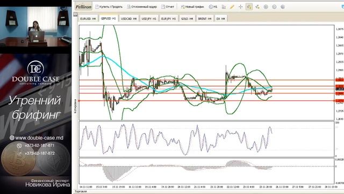The image size is (344, 194).
Task: Switch to the EURJPY H1 tab
Action: pyautogui.click(x=168, y=19)
